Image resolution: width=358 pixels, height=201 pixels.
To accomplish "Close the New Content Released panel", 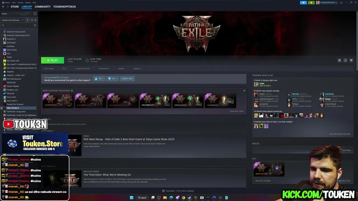I will 244,90.
